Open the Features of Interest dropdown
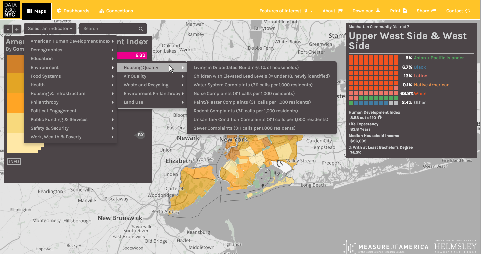481x254 pixels. [286, 11]
